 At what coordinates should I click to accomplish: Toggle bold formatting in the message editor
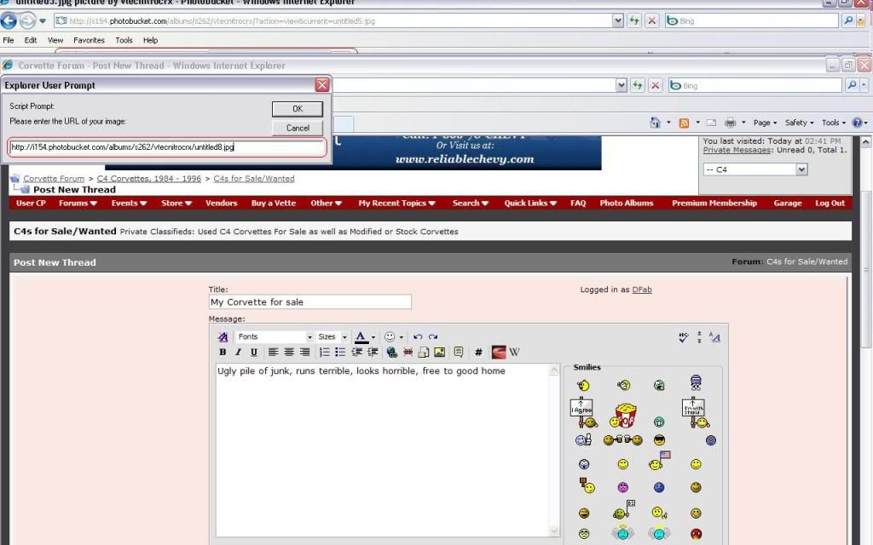pos(223,352)
